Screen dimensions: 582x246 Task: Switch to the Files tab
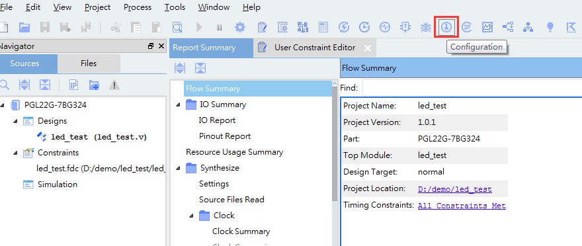pyautogui.click(x=89, y=63)
